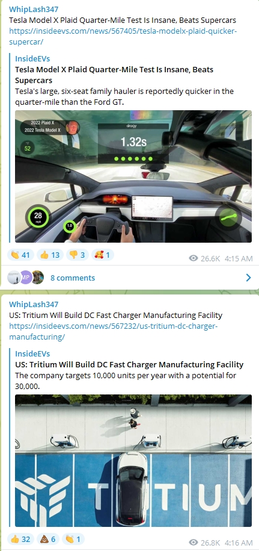This screenshot has height=551, width=259.
Task: Click the views eye icon showing 26.6K
Action: pos(193,258)
